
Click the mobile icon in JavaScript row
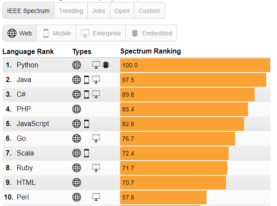[86, 124]
